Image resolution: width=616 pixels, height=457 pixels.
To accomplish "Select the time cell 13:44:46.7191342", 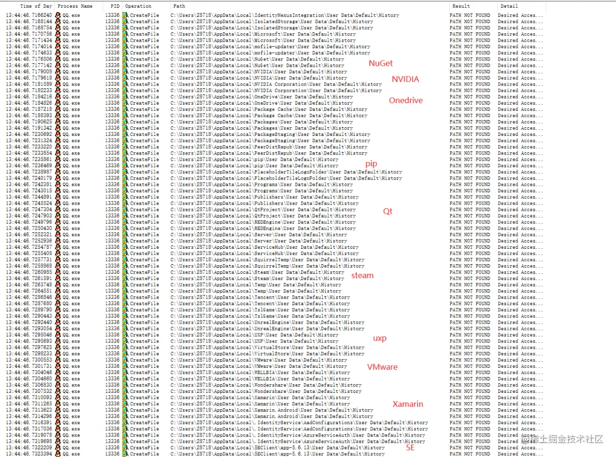I will click(29, 128).
